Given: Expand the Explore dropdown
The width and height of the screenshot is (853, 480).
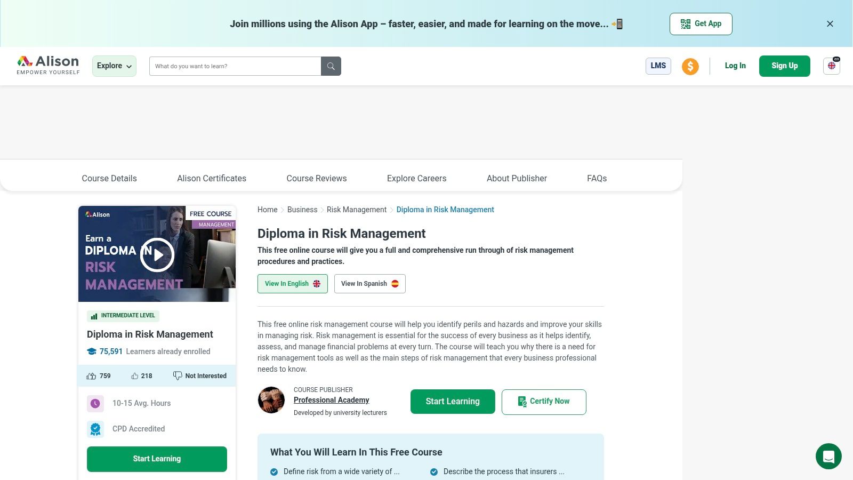Looking at the screenshot, I should coord(114,66).
